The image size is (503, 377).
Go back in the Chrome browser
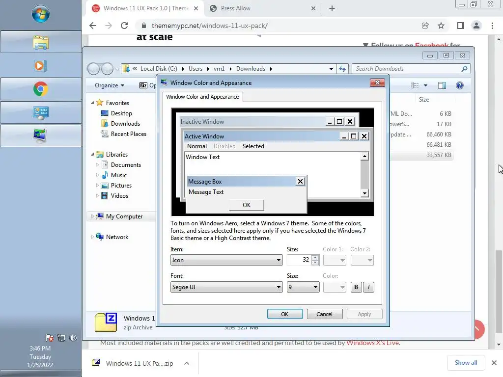(93, 26)
